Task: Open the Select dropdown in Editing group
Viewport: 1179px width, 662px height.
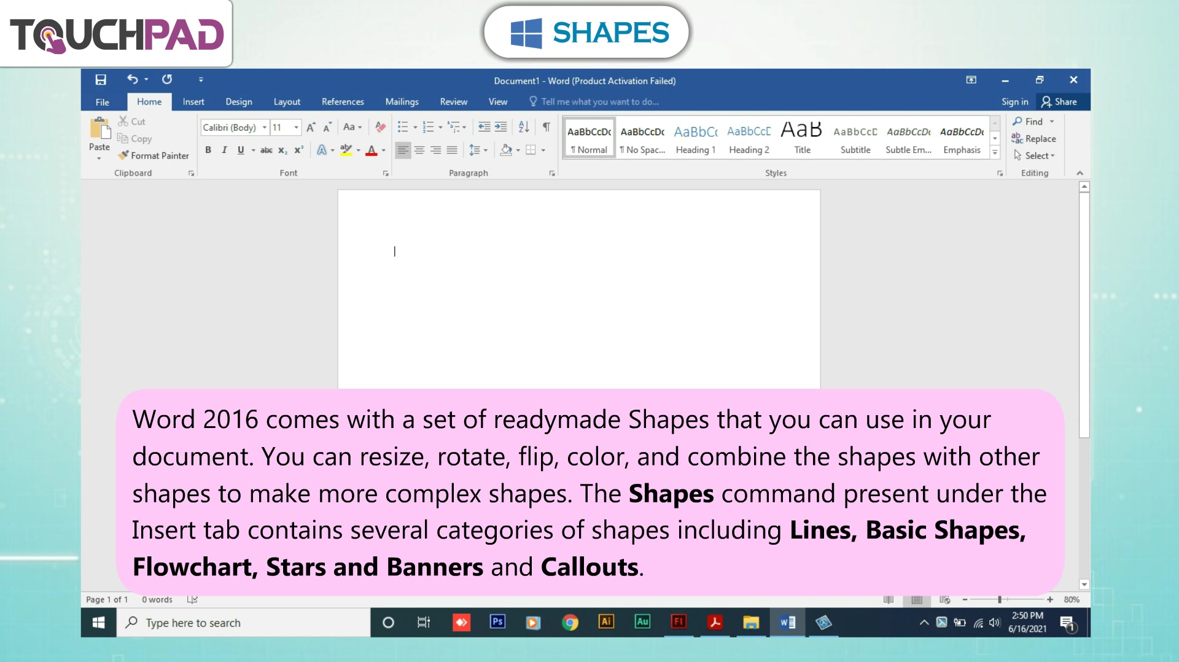Action: point(1034,155)
